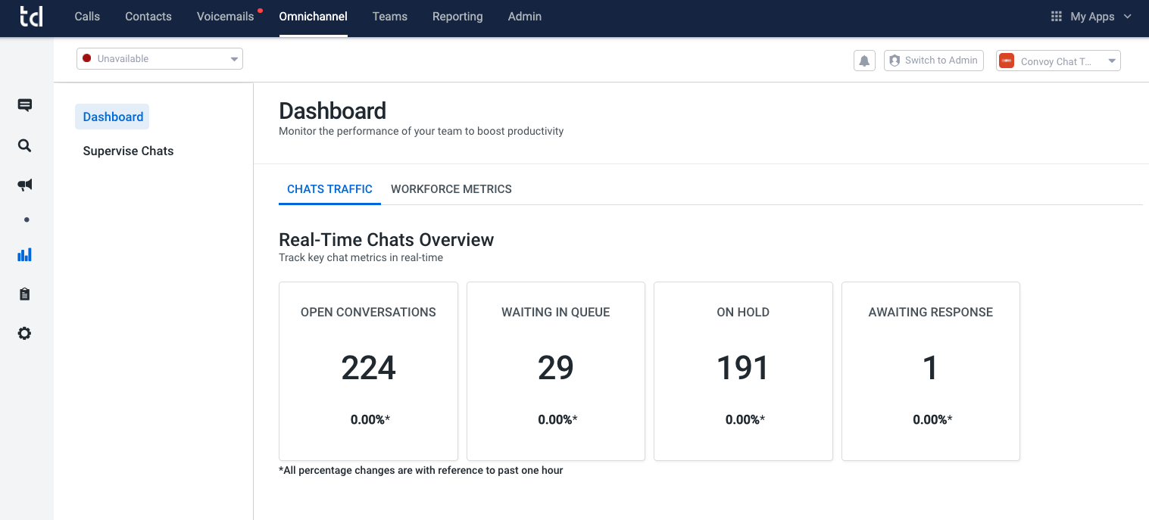Click the 0.00% under Waiting in Queue

[557, 419]
